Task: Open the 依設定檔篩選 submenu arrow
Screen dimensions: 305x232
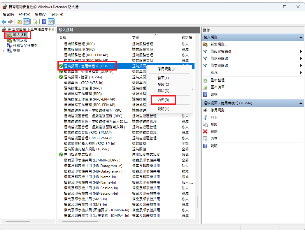Action: [301, 52]
